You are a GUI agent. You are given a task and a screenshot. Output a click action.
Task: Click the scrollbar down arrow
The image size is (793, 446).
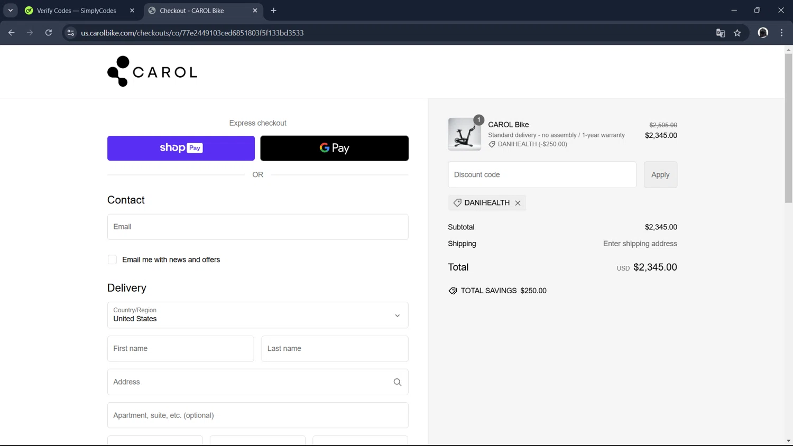[x=788, y=441]
